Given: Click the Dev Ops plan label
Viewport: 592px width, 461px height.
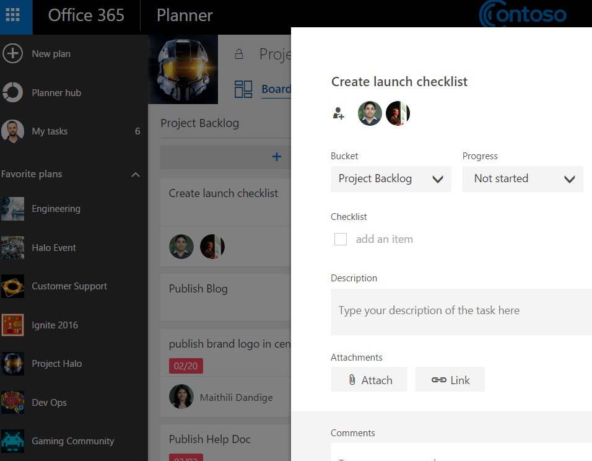Looking at the screenshot, I should click(x=49, y=402).
